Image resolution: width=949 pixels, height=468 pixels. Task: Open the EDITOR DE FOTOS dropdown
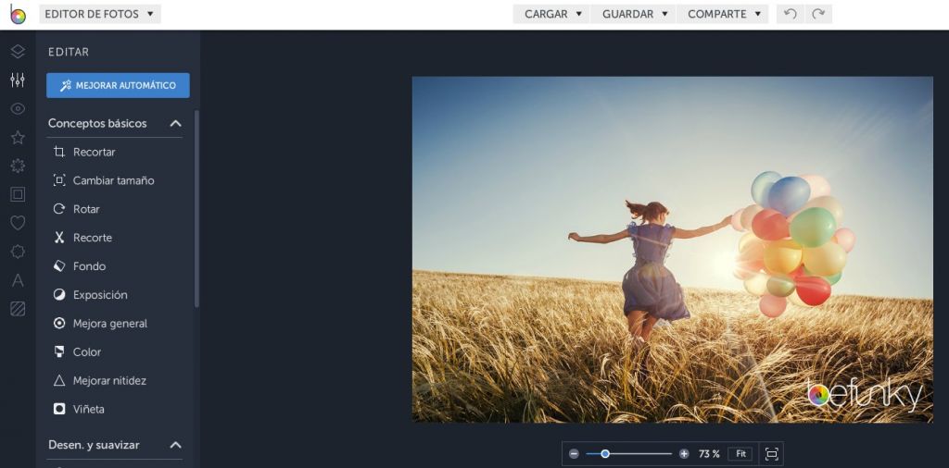click(100, 14)
